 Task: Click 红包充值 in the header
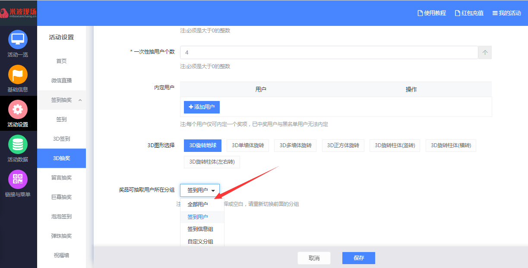469,13
